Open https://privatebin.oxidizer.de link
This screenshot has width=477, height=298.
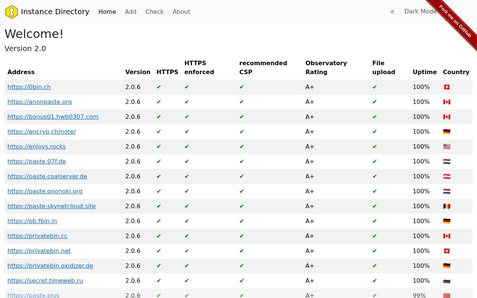click(50, 266)
